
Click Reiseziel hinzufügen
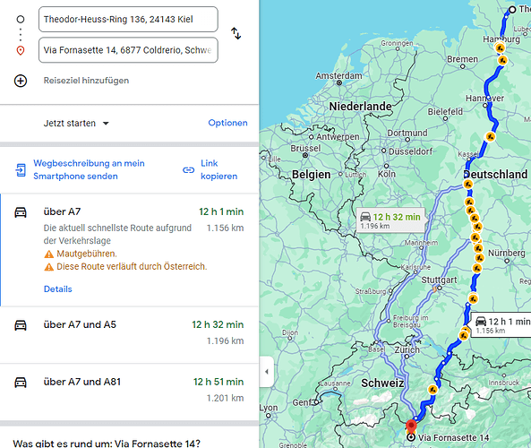pos(86,81)
